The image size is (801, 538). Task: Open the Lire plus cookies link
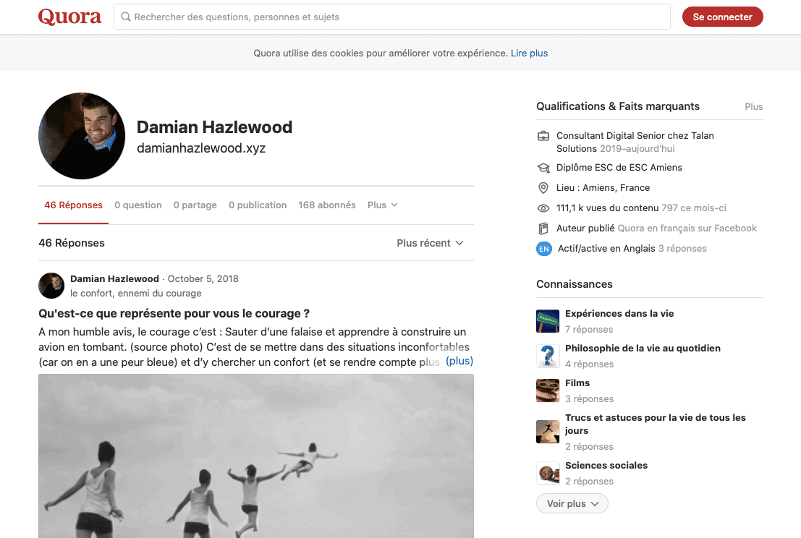529,54
